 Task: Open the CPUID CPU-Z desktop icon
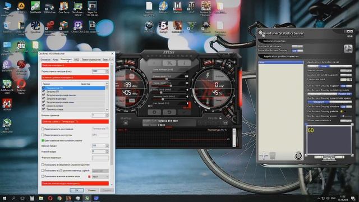click(78, 27)
